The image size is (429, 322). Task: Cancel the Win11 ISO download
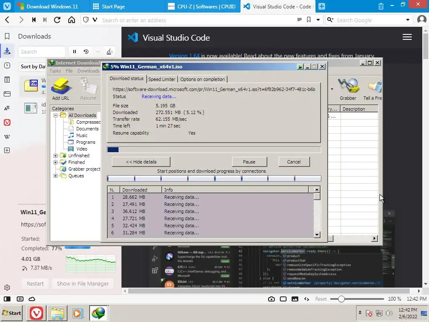pos(294,162)
